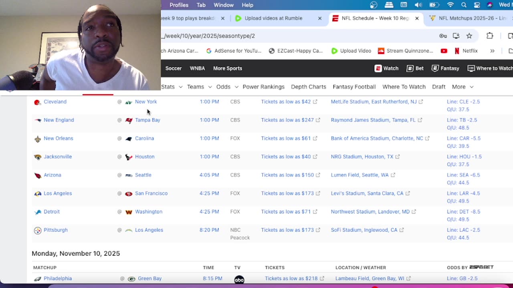
Task: Go to the Depth Charts page
Action: click(x=309, y=87)
